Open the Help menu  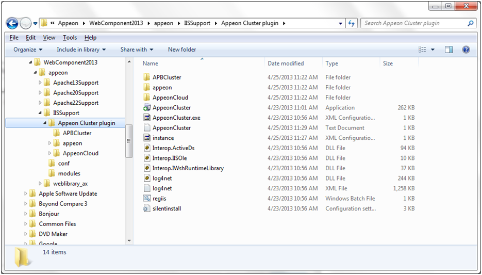coord(90,38)
